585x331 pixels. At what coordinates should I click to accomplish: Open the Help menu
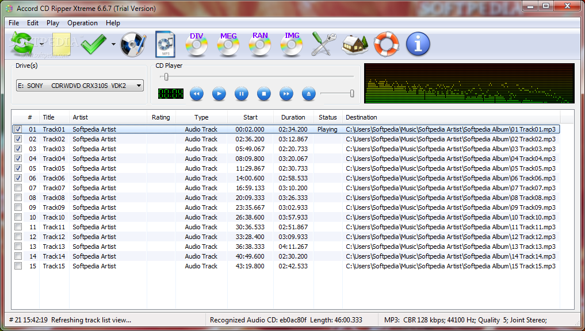[113, 23]
